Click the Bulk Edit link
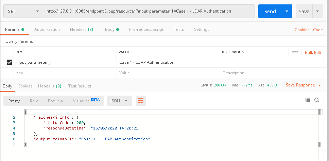 [x=313, y=52]
